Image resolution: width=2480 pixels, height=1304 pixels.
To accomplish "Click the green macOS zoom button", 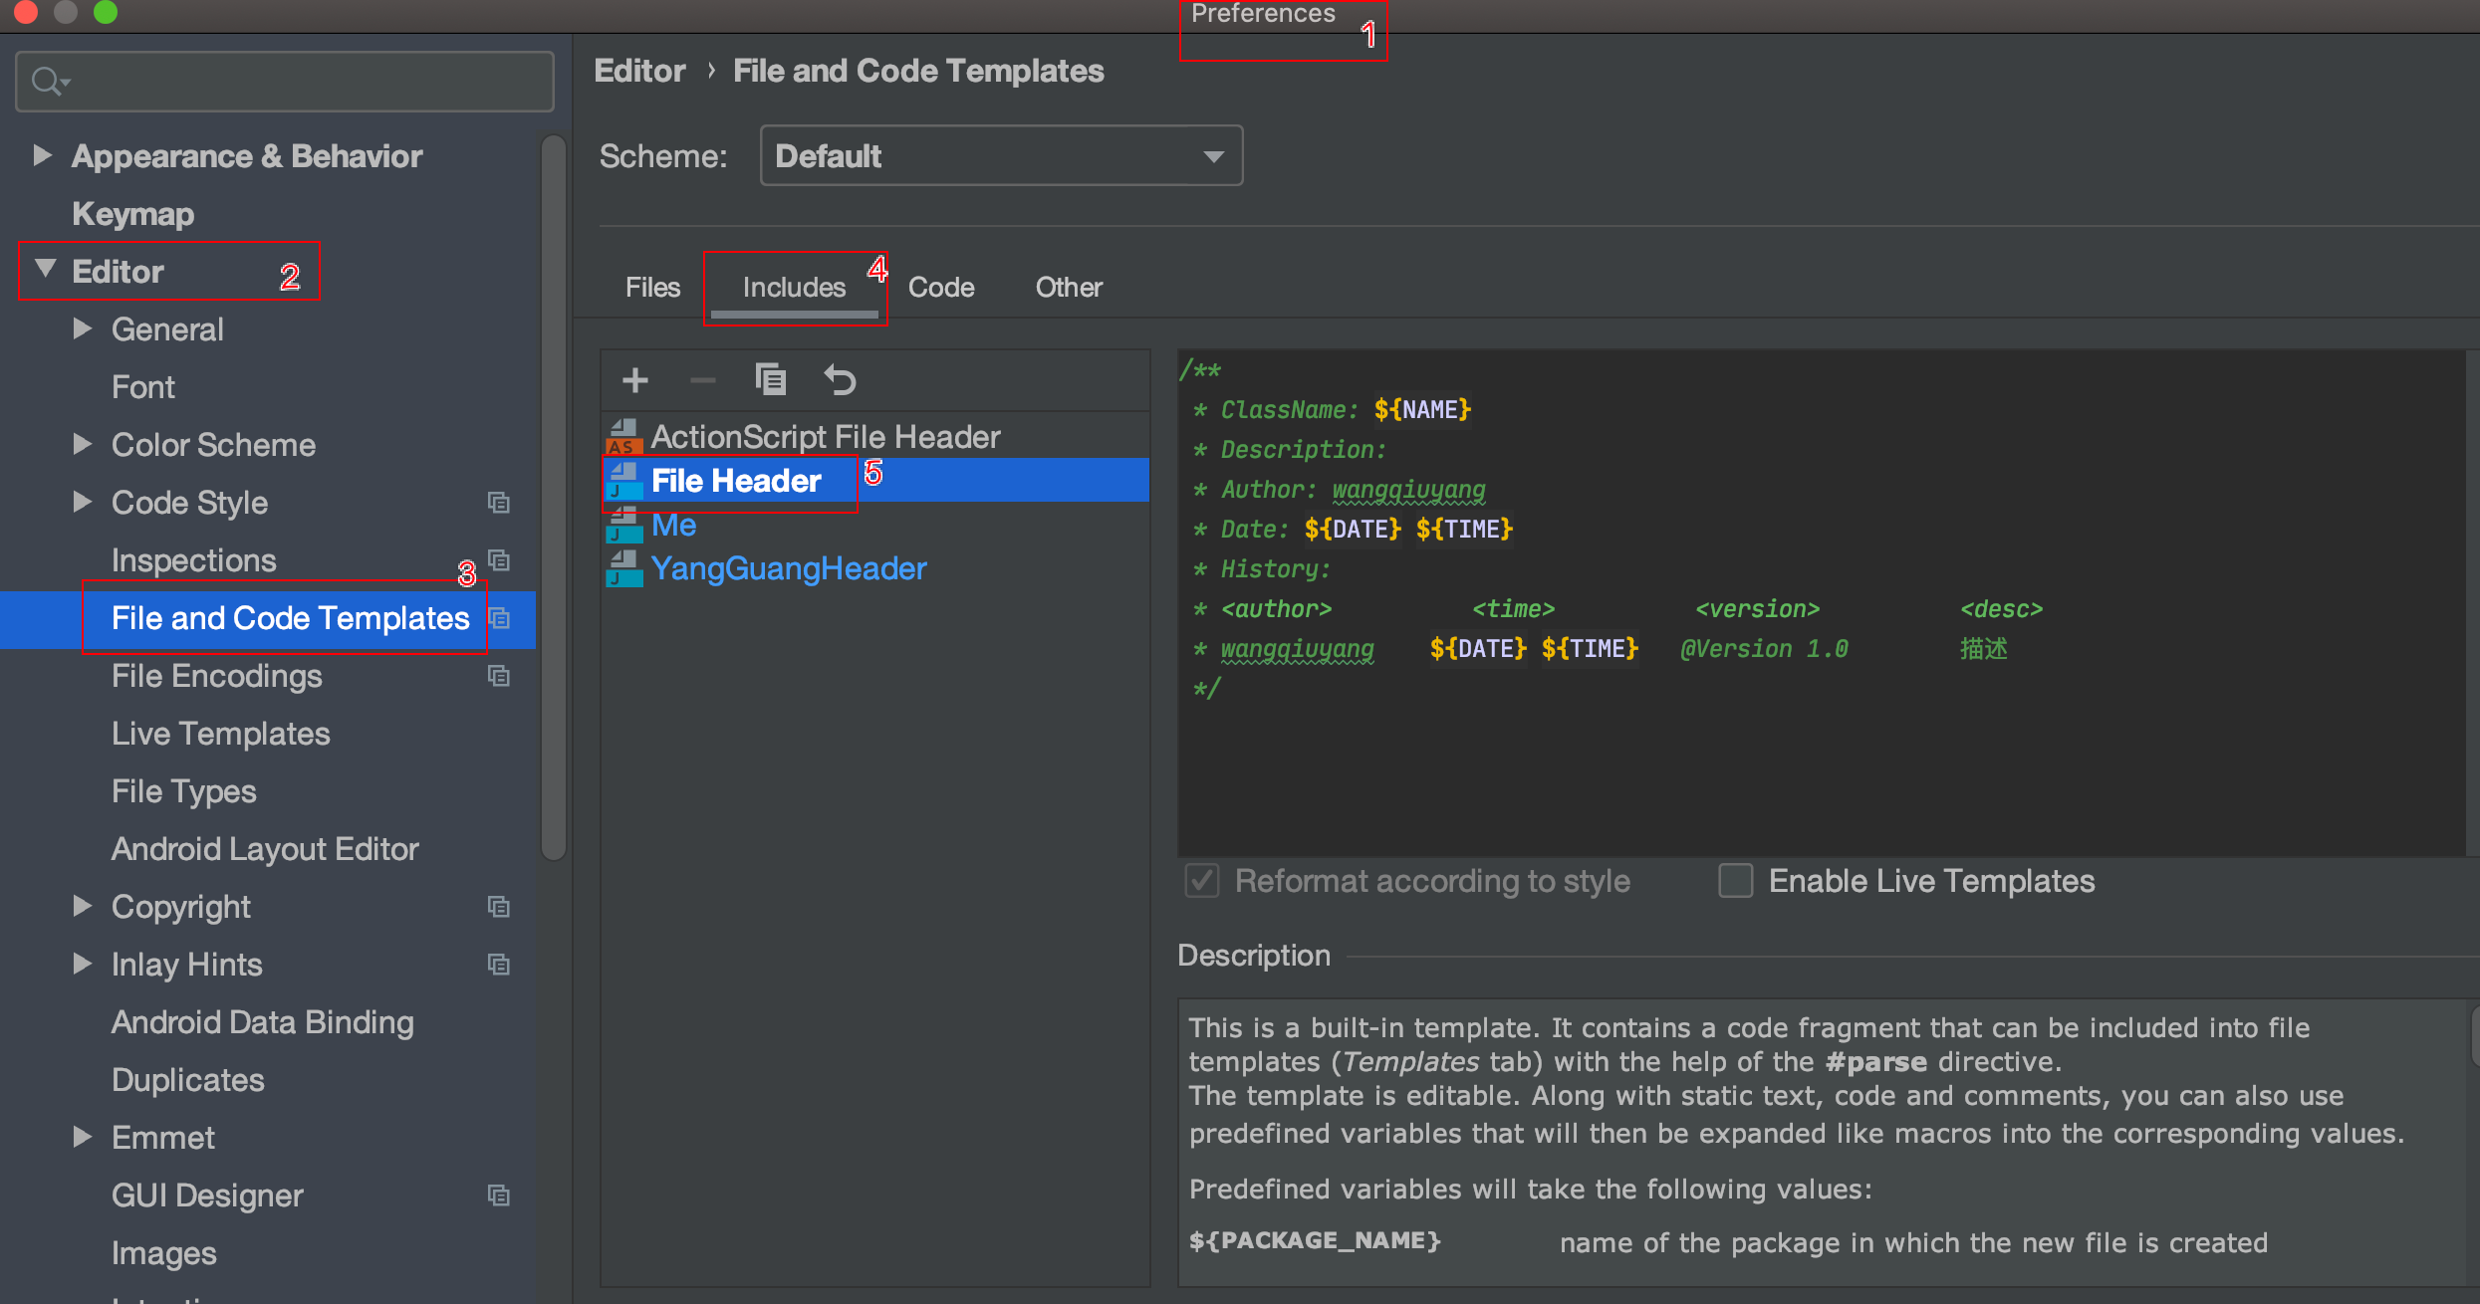I will click(105, 12).
